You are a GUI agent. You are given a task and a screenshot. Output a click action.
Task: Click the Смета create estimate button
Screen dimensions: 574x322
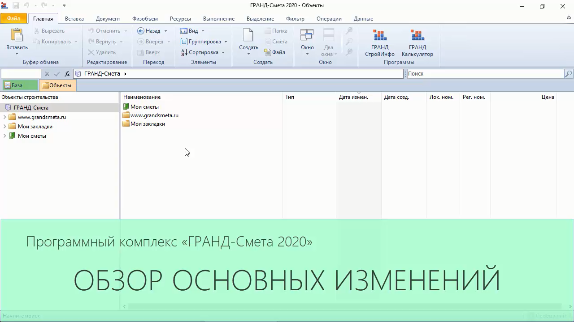(276, 42)
